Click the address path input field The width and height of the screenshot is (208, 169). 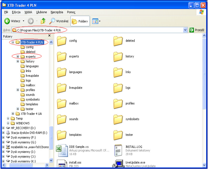coord(99,30)
